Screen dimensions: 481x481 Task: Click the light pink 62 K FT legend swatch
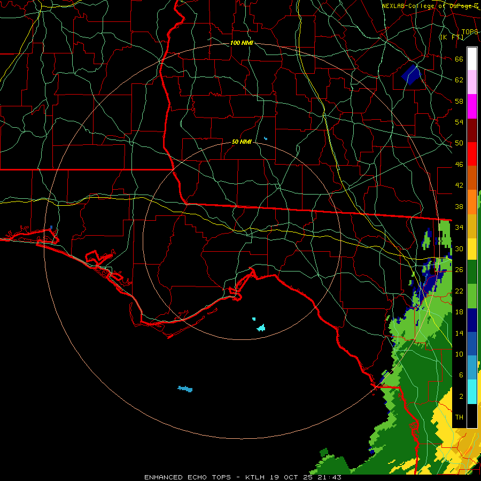(x=472, y=82)
